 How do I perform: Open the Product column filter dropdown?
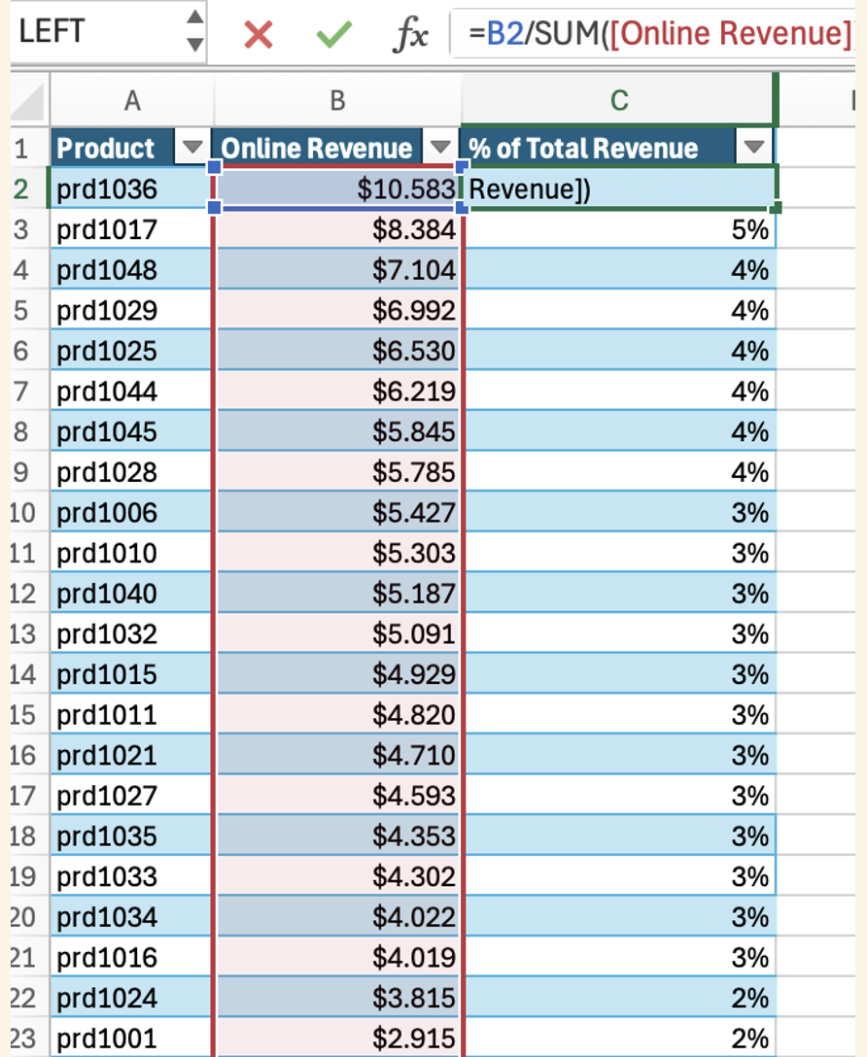coord(192,147)
